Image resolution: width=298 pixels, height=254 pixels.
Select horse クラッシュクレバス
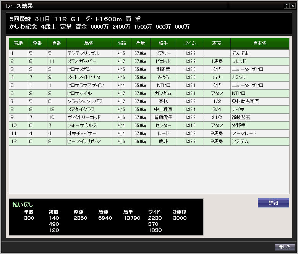[x=85, y=101]
